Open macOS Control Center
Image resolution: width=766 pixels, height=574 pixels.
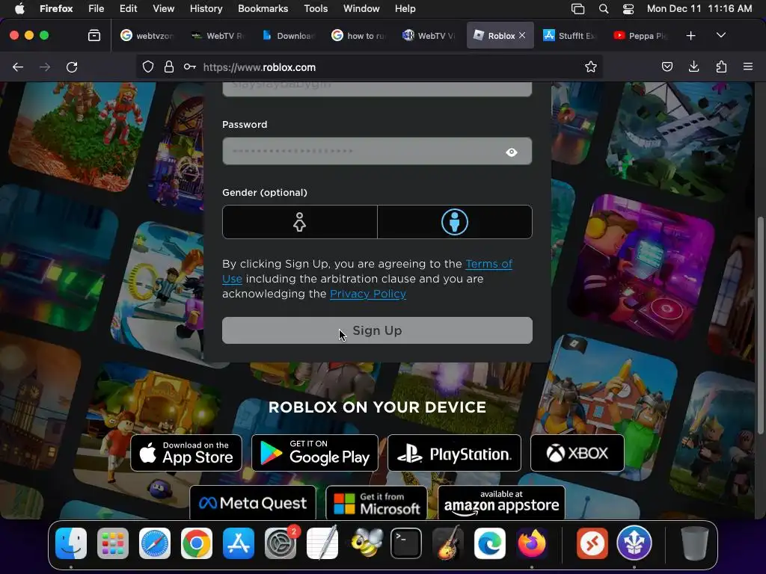[x=628, y=9]
